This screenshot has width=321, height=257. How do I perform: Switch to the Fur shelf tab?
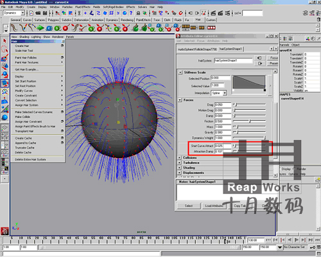pyautogui.click(x=187, y=20)
